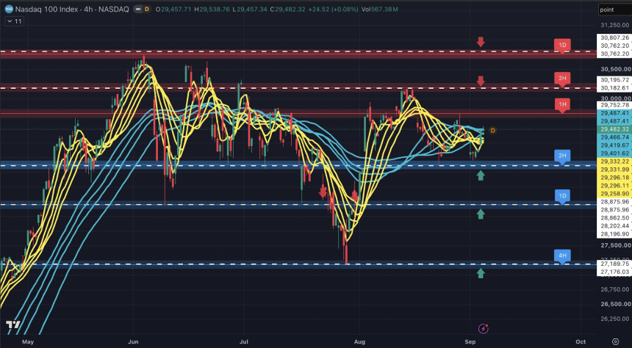Screen dimensions: 632x348
Task: Focus the 'point' input field at top right
Action: [614, 10]
